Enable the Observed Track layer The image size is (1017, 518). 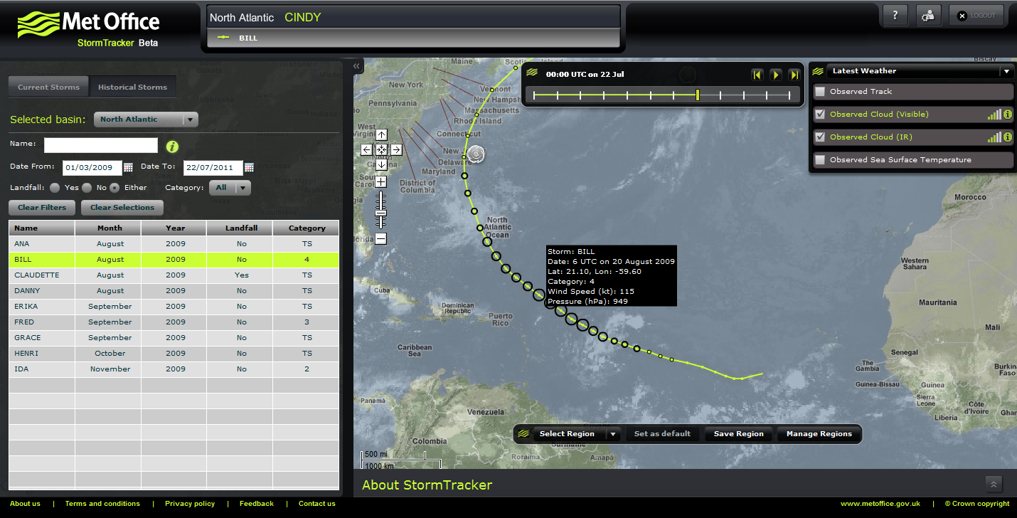click(820, 91)
